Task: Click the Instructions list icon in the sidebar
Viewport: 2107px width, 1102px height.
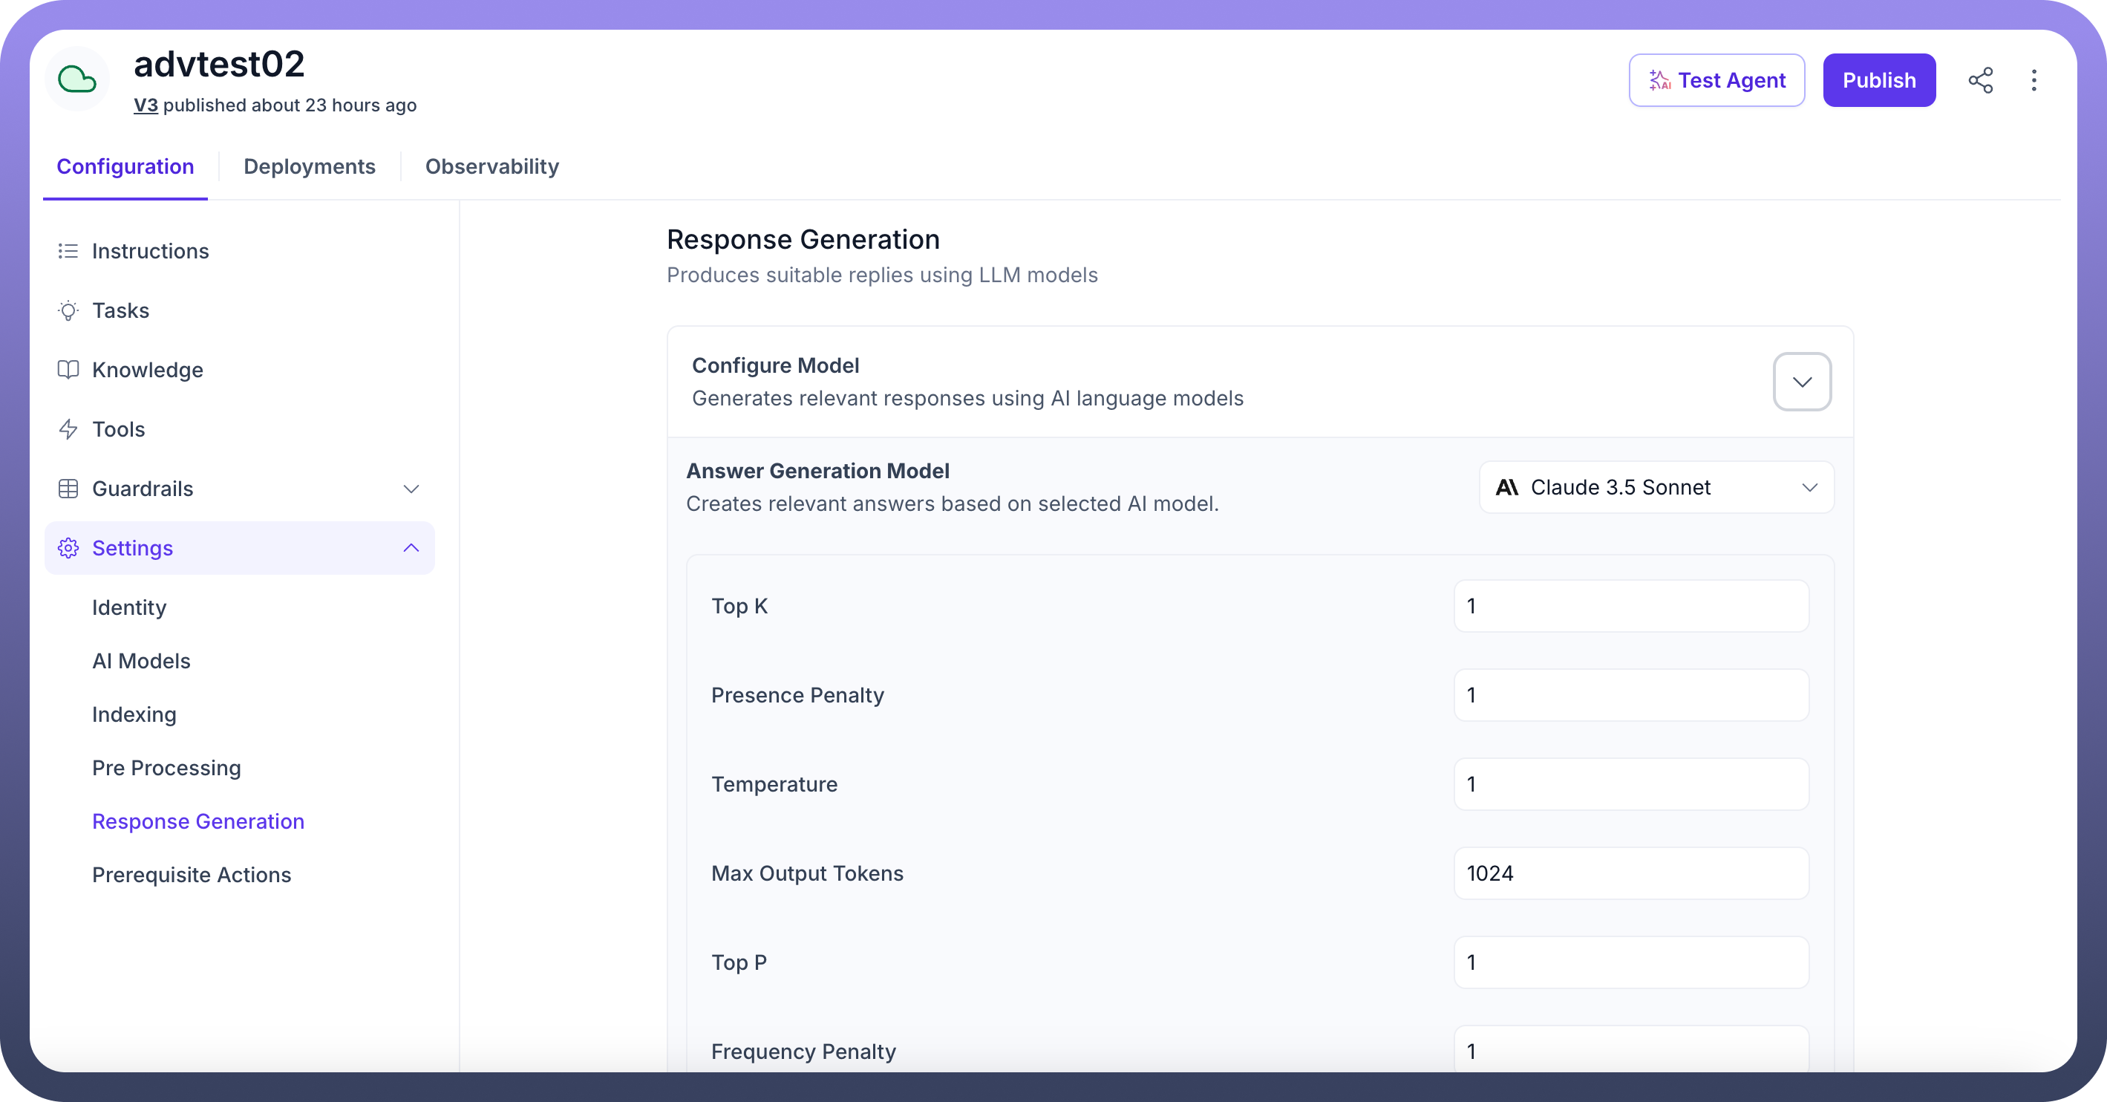Action: tap(68, 251)
